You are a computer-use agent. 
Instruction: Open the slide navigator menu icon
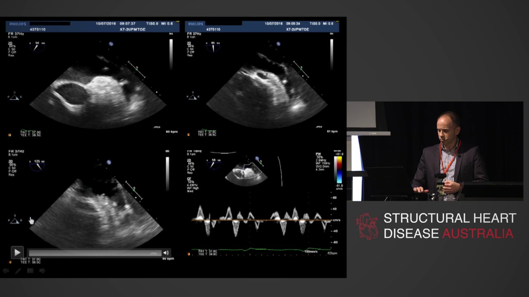pyautogui.click(x=30, y=271)
